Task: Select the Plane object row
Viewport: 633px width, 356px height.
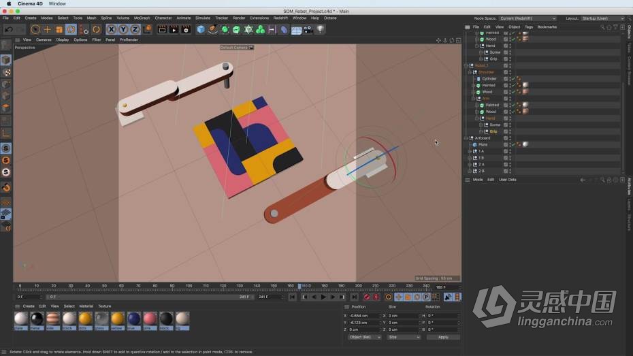Action: point(483,144)
